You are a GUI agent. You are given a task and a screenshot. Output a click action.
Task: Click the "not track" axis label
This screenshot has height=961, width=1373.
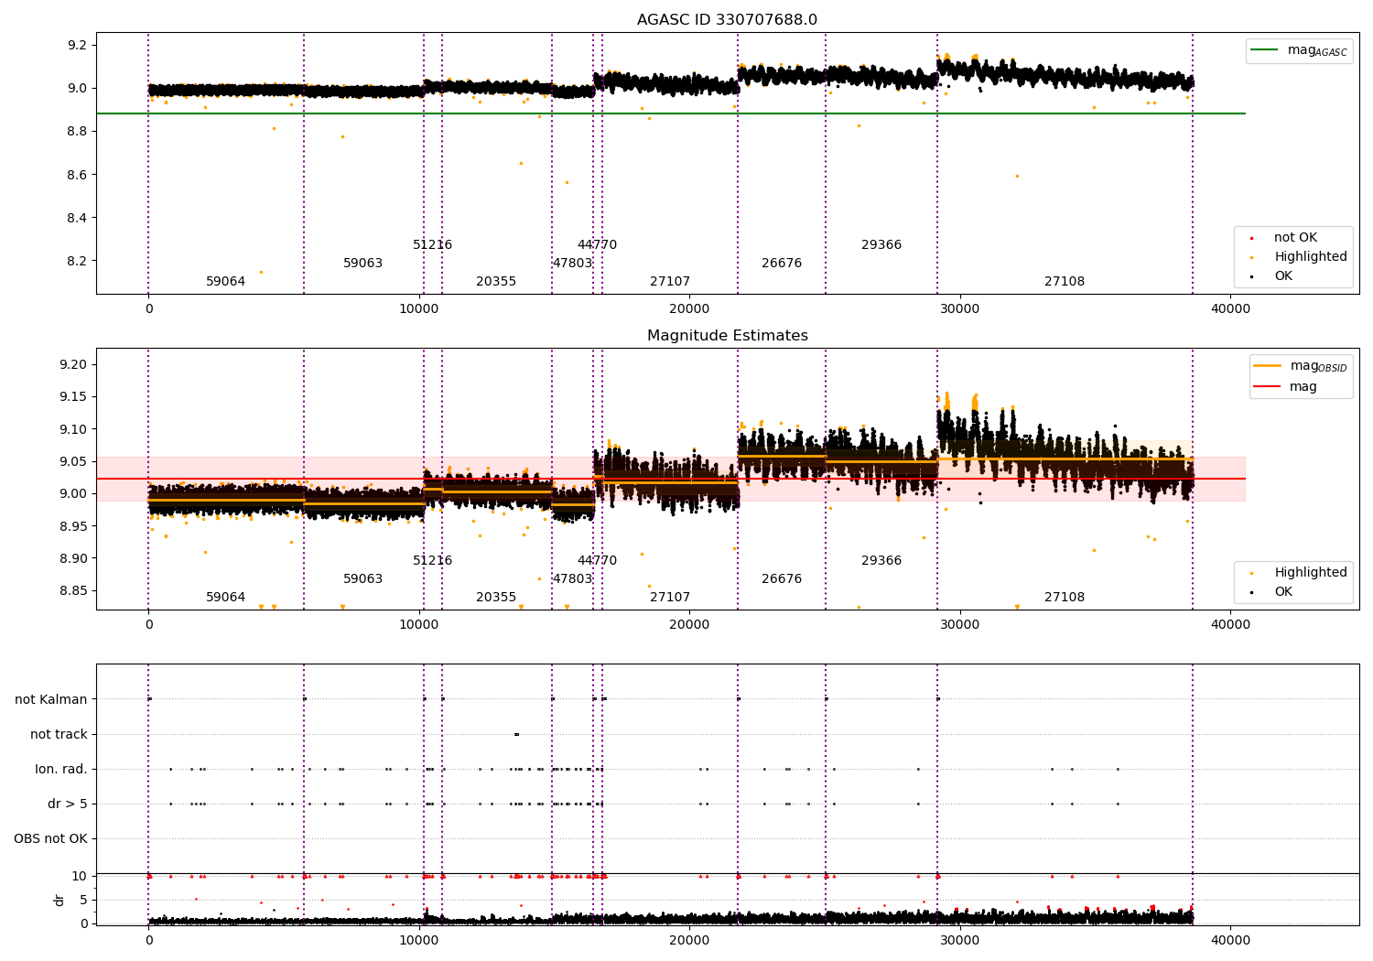(59, 735)
